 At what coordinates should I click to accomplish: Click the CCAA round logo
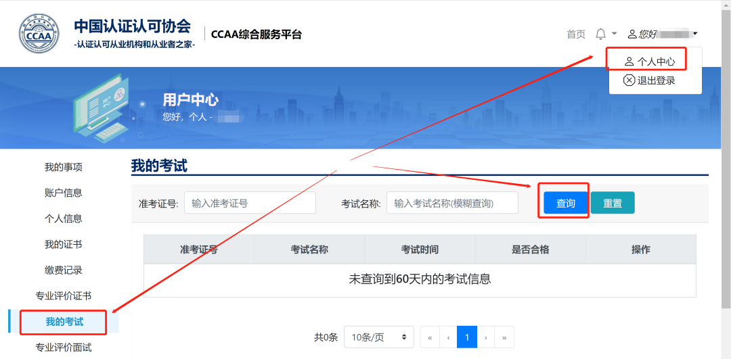[x=39, y=33]
